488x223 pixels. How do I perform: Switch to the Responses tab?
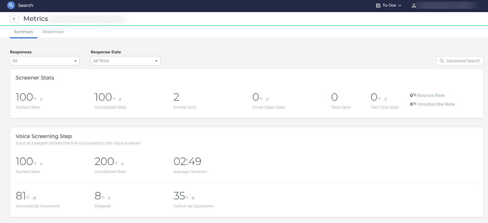point(53,32)
